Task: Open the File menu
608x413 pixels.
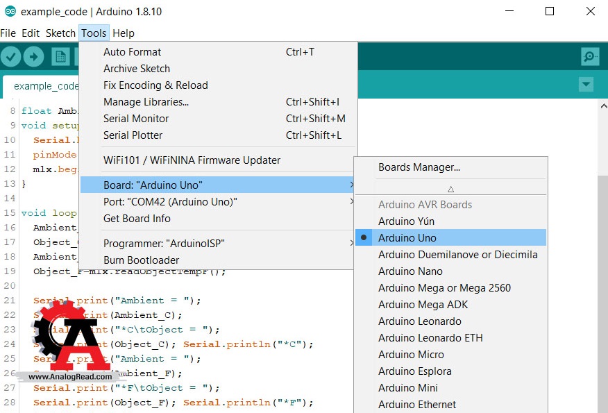Action: 8,33
